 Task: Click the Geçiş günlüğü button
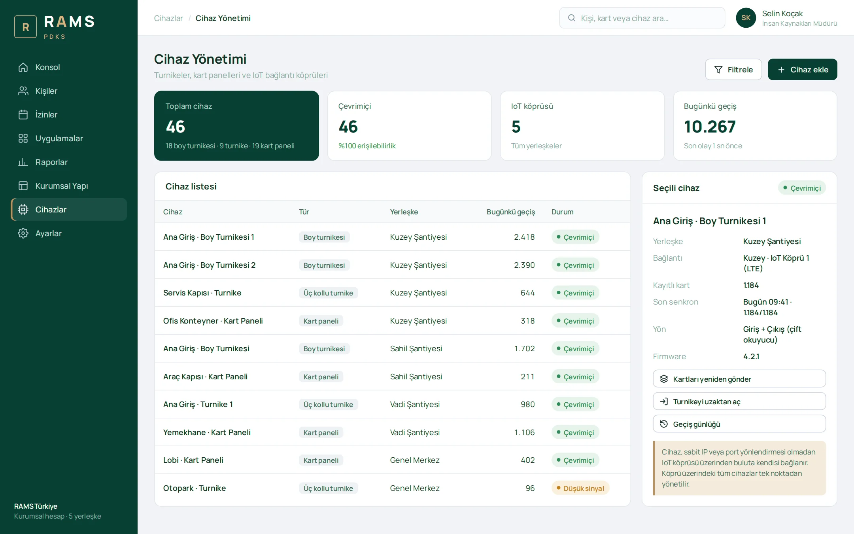coord(739,424)
